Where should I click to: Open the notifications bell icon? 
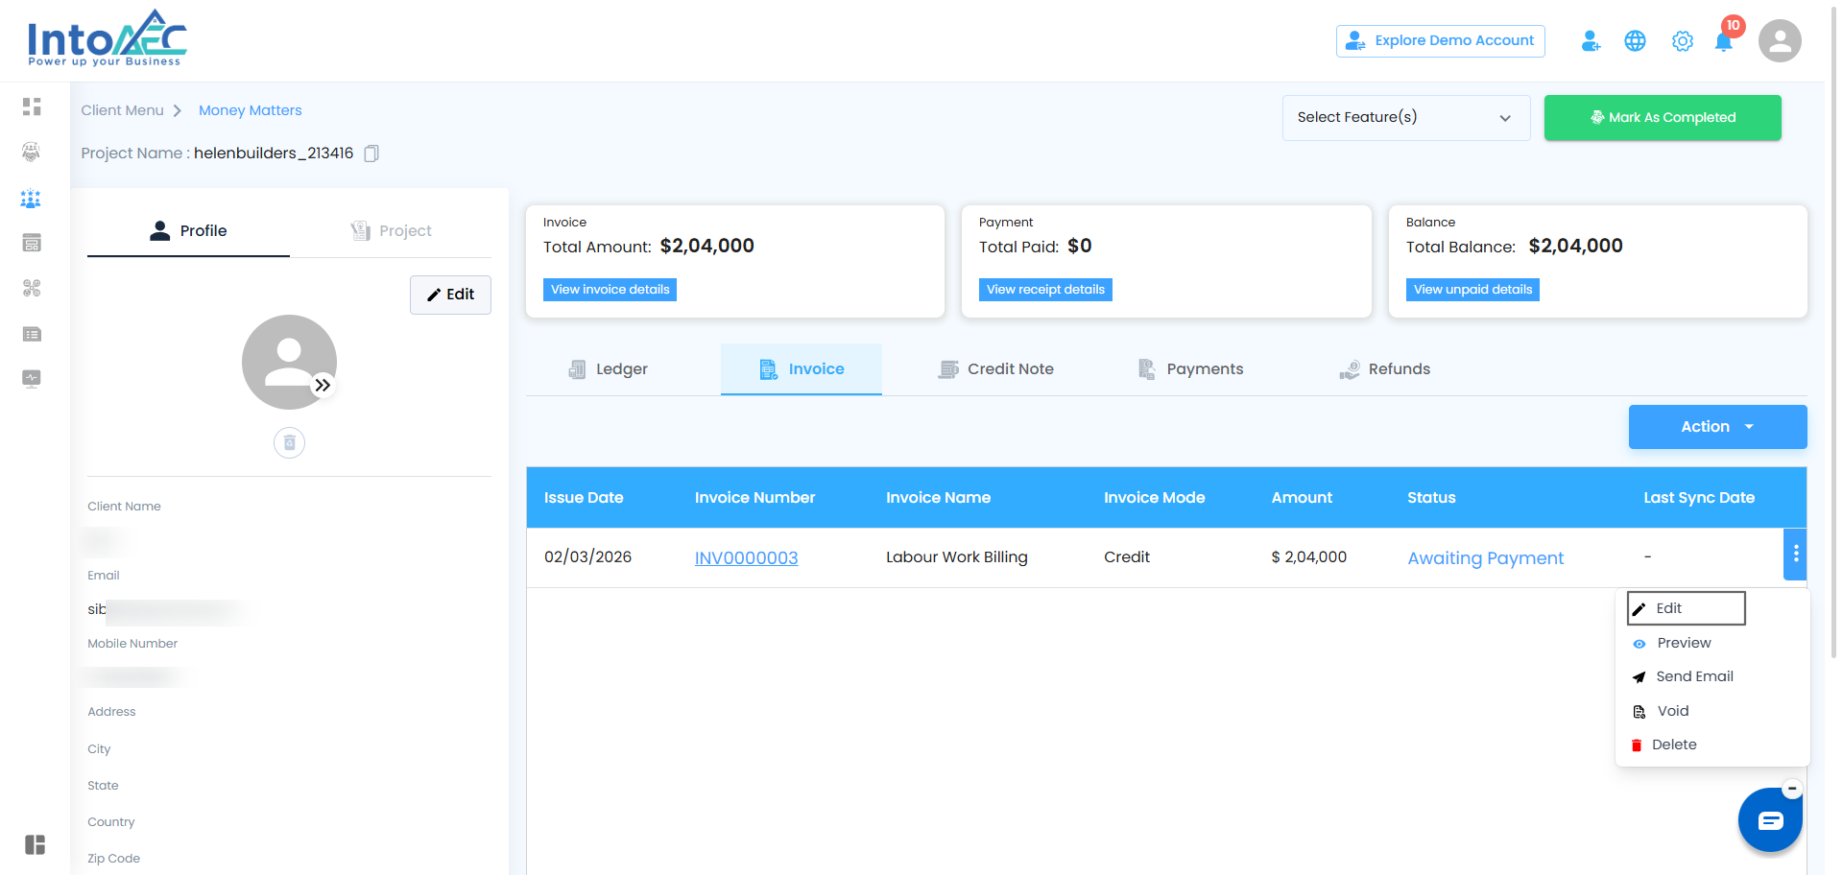tap(1724, 41)
